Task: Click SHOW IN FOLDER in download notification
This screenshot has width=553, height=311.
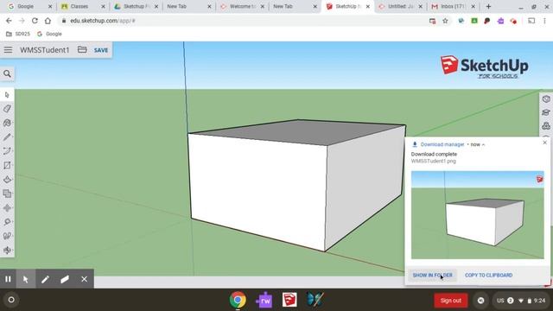Action: (432, 275)
